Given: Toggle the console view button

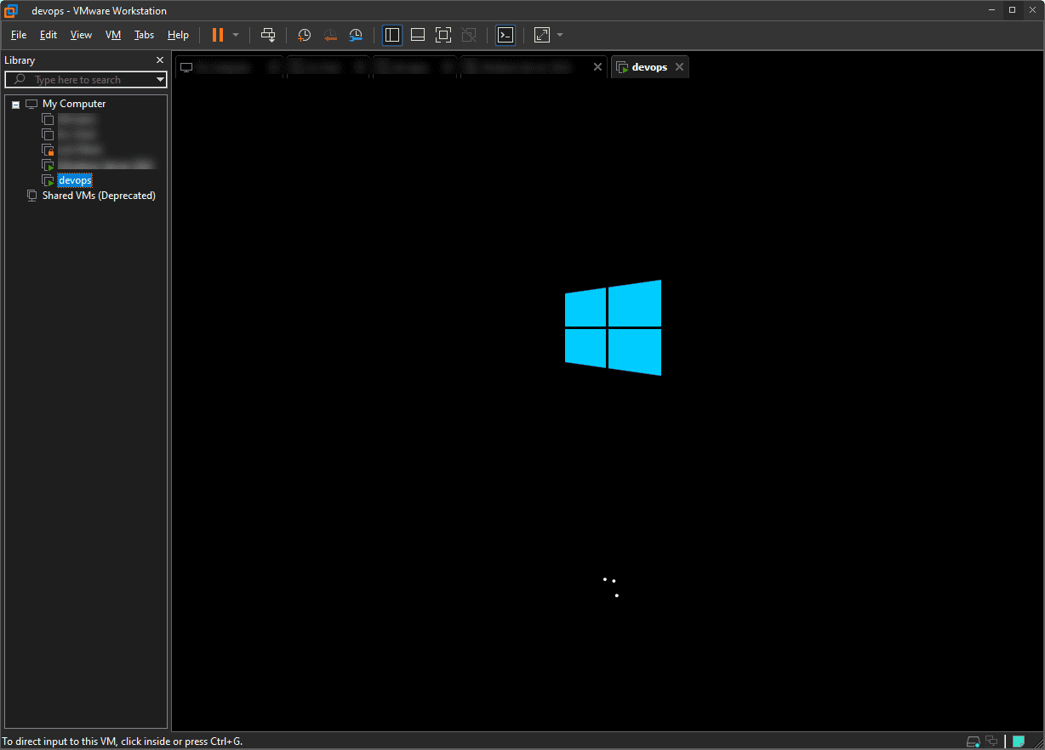Looking at the screenshot, I should tap(505, 35).
